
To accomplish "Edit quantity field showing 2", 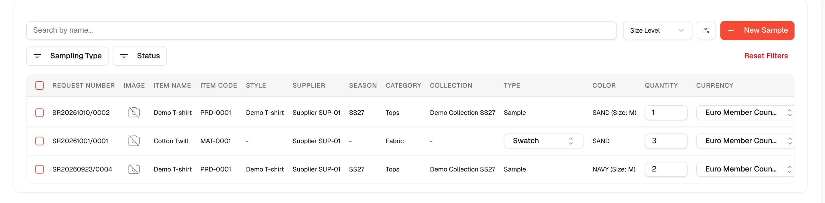I will pyautogui.click(x=666, y=169).
